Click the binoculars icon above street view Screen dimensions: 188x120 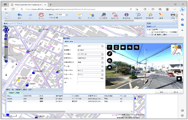130,47
